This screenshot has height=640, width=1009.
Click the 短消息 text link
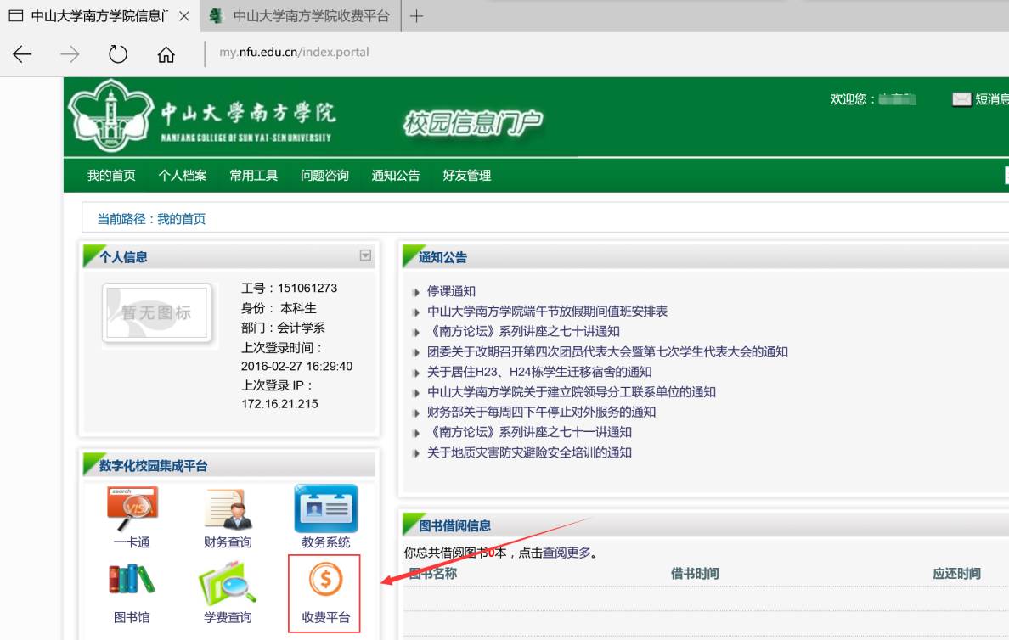(992, 99)
